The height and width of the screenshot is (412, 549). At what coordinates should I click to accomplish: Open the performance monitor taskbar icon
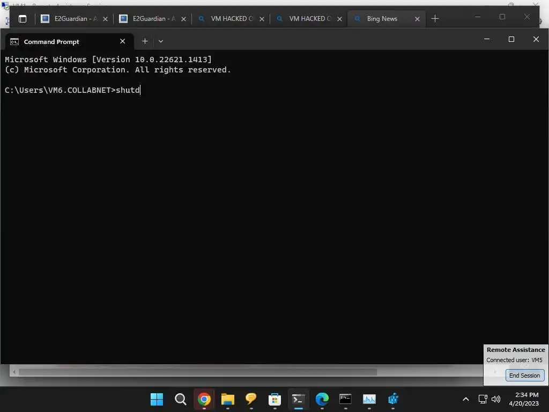(x=369, y=399)
